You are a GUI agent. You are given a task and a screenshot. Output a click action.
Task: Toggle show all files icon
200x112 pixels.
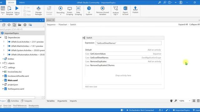coord(14,25)
